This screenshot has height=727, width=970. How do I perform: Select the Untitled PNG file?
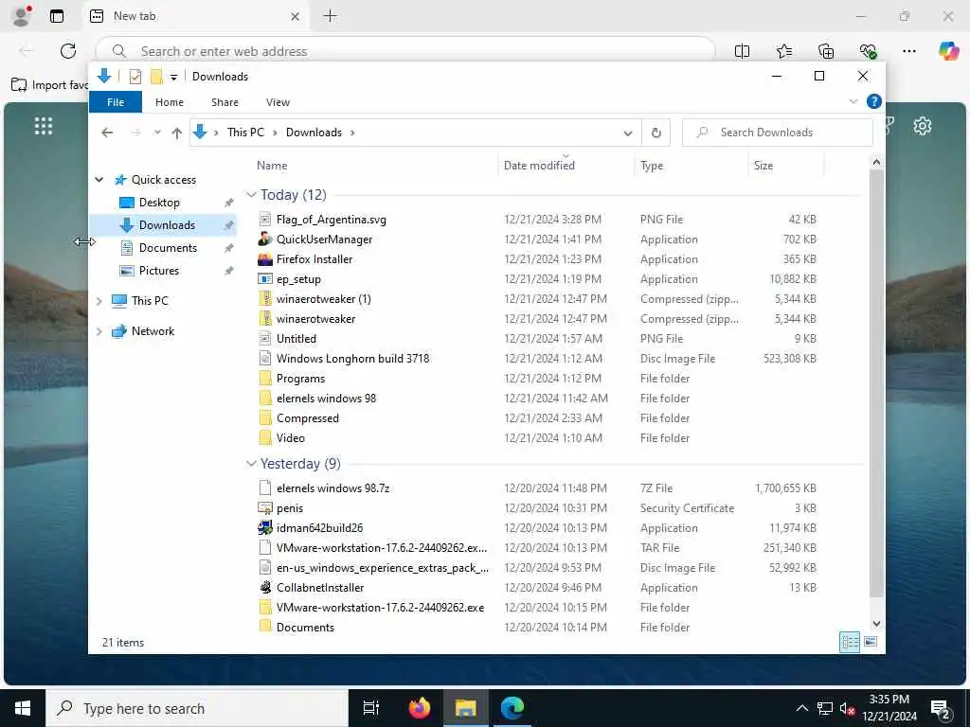tap(296, 339)
